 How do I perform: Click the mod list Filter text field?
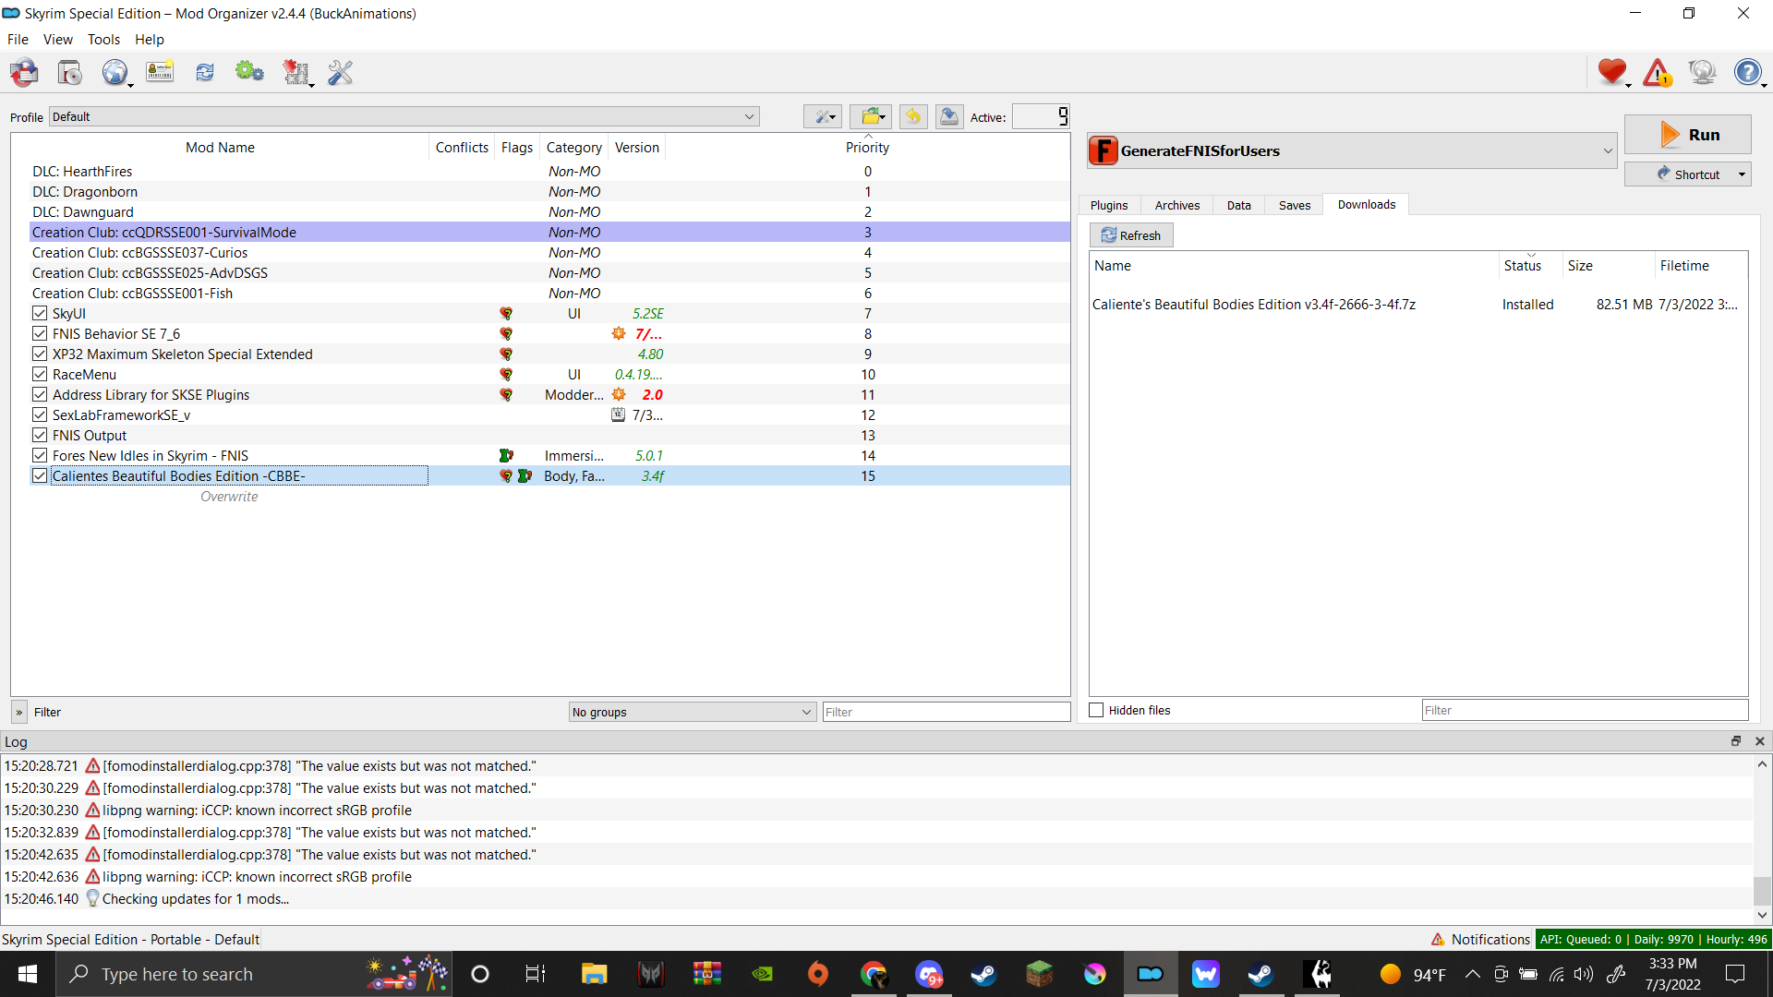(x=946, y=712)
